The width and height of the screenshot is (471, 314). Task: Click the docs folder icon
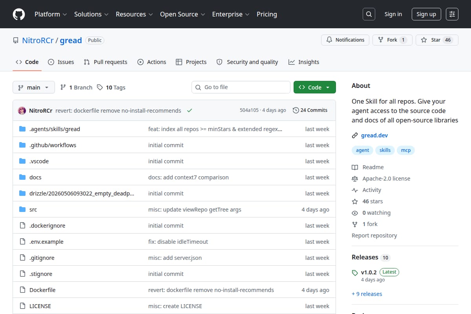pos(22,177)
